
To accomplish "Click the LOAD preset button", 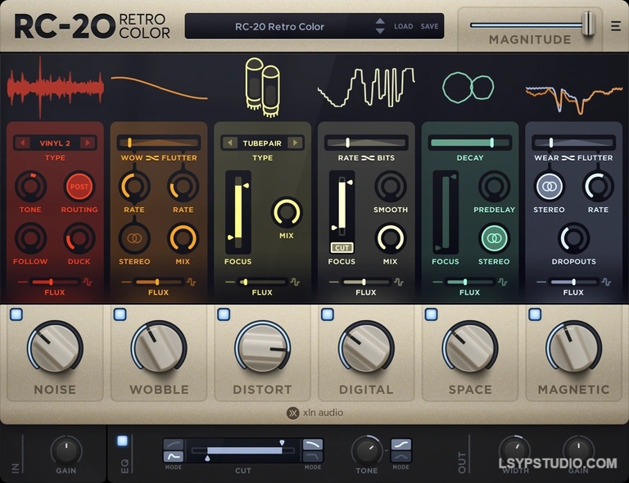I will 403,26.
